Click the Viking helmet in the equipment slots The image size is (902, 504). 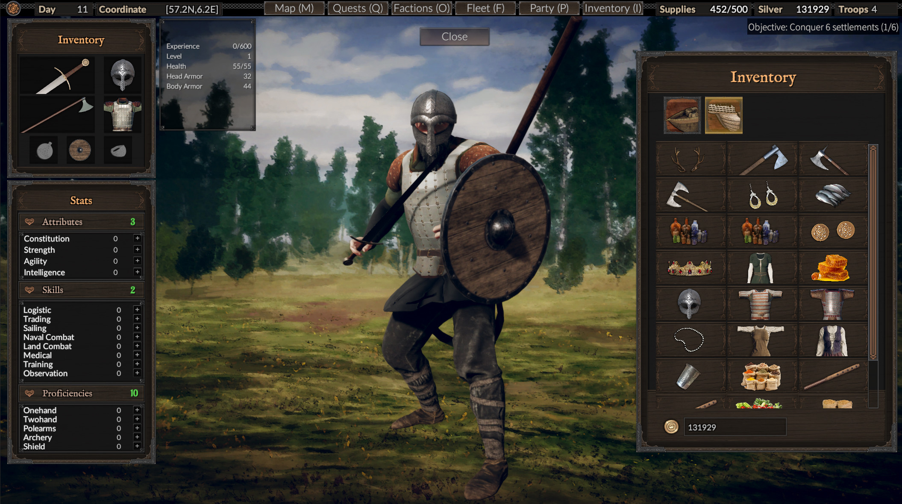coord(123,75)
